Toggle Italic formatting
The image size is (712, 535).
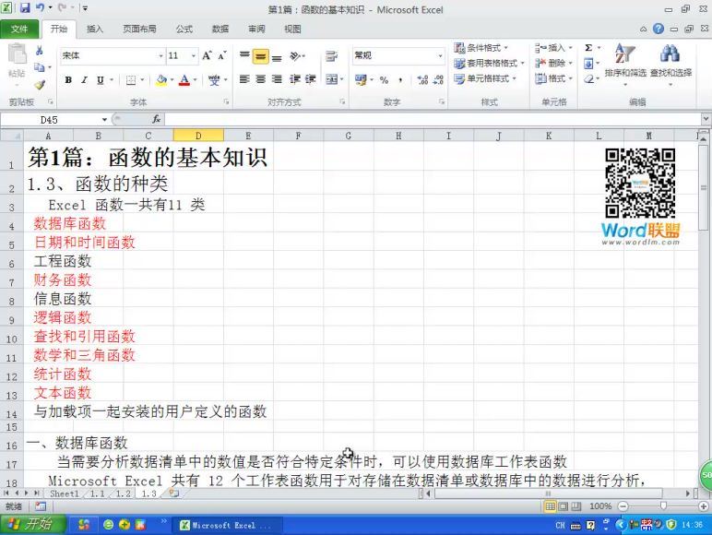pyautogui.click(x=84, y=80)
